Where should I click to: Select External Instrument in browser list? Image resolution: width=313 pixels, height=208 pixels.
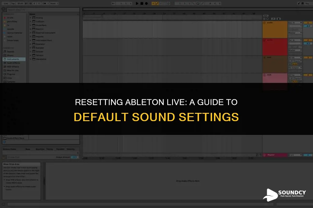point(46,33)
